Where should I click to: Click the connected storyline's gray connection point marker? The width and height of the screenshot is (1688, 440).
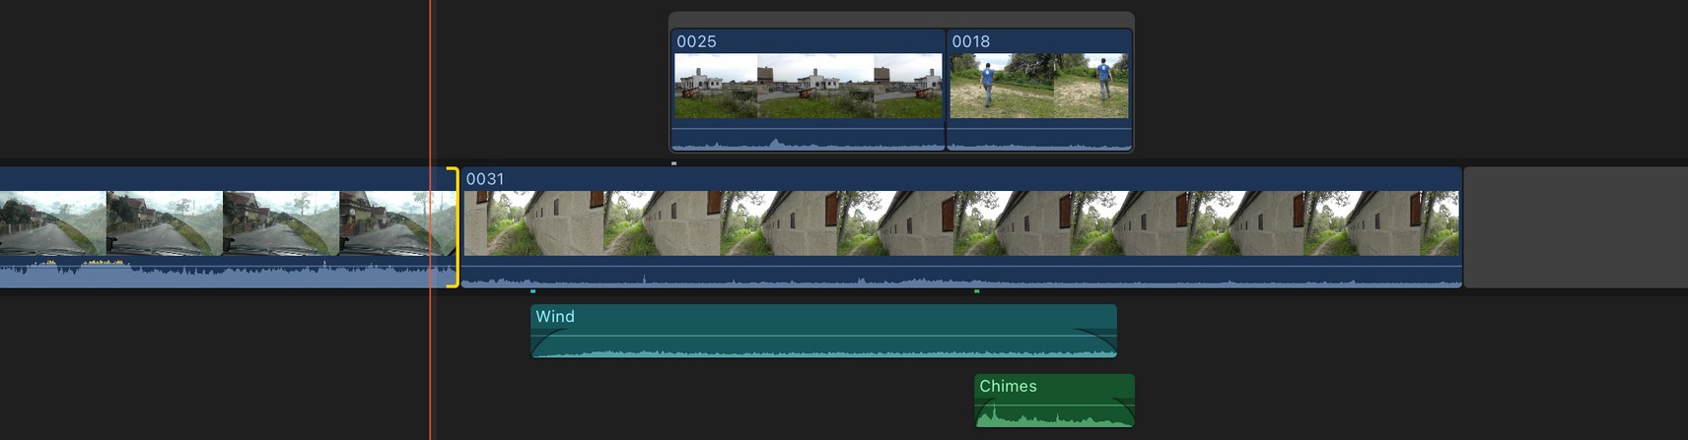674,163
